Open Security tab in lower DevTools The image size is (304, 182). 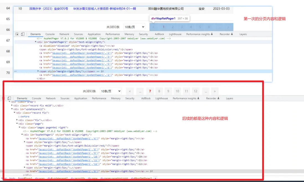click(130, 98)
